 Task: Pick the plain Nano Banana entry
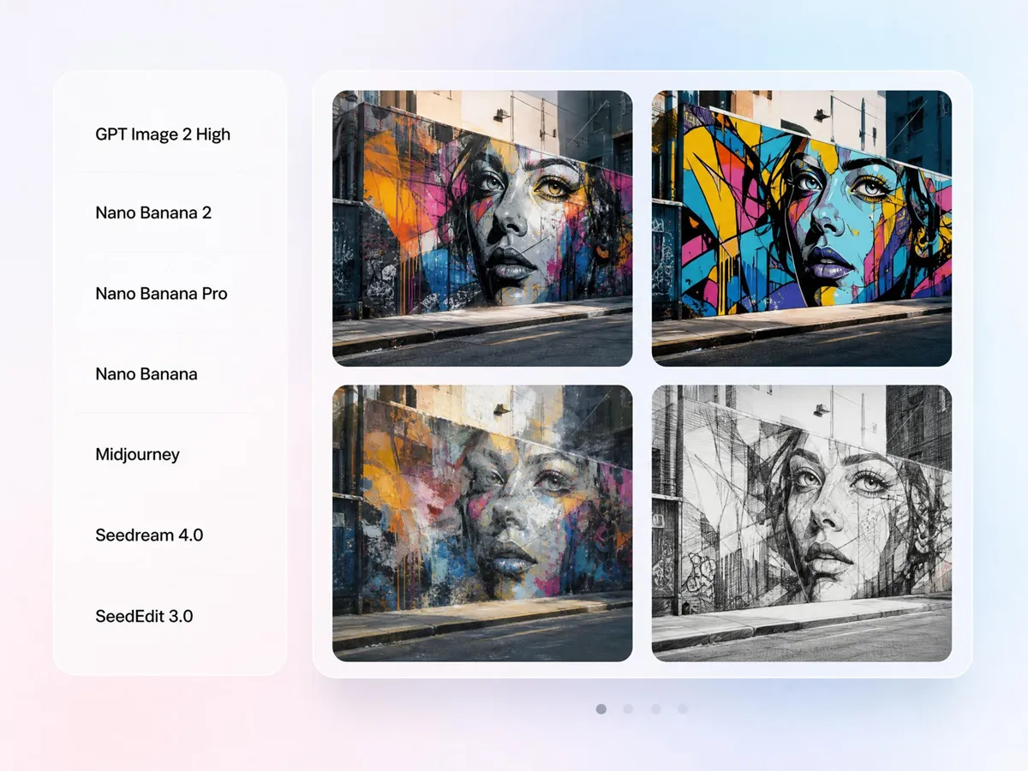click(146, 374)
